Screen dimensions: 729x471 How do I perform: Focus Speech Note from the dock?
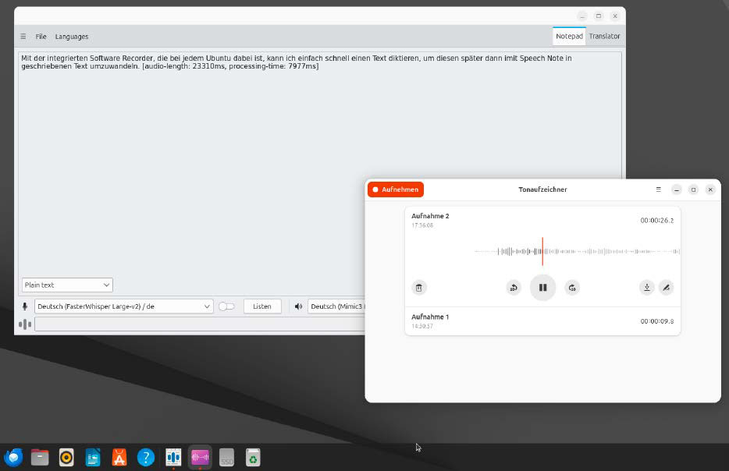click(x=173, y=458)
